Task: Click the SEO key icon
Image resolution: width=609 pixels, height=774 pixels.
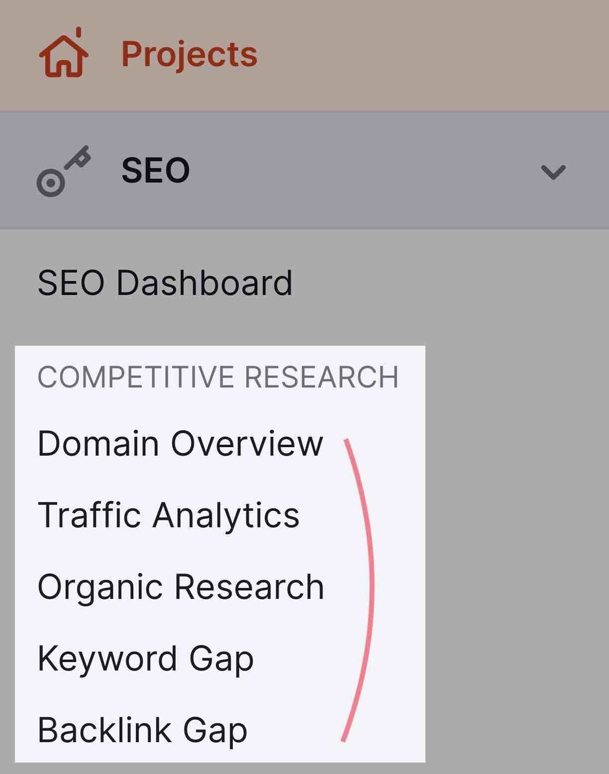Action: pos(64,171)
